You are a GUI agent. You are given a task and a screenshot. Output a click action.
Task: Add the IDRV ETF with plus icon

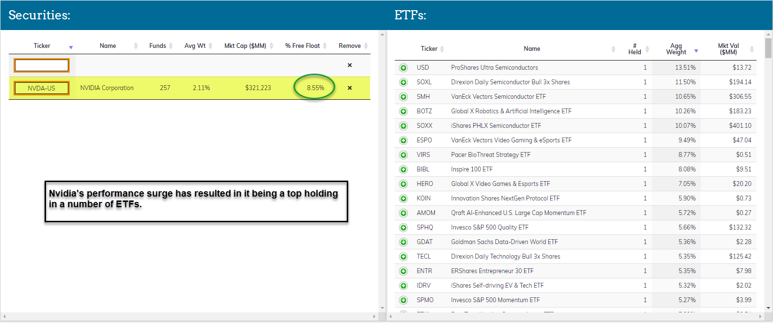coord(403,286)
